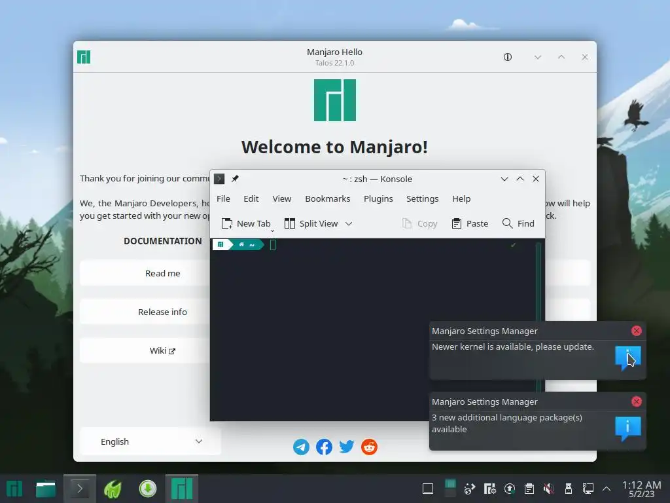Open the View menu in Konsole
This screenshot has height=503, width=670.
281,199
